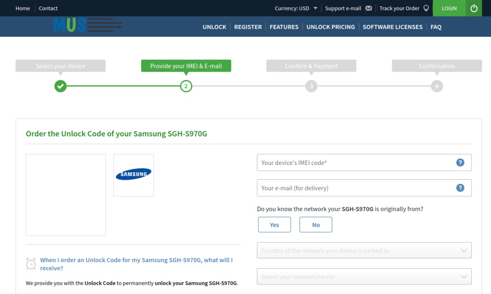Open the UNLOCK PRICING menu item
Screen dimensions: 491x294
(331, 27)
